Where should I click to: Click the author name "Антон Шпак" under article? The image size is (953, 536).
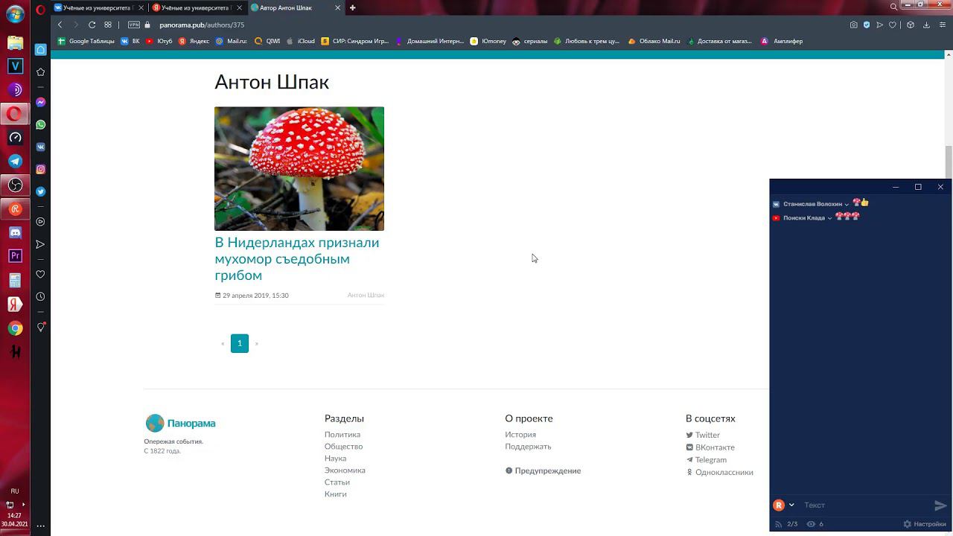pos(366,296)
